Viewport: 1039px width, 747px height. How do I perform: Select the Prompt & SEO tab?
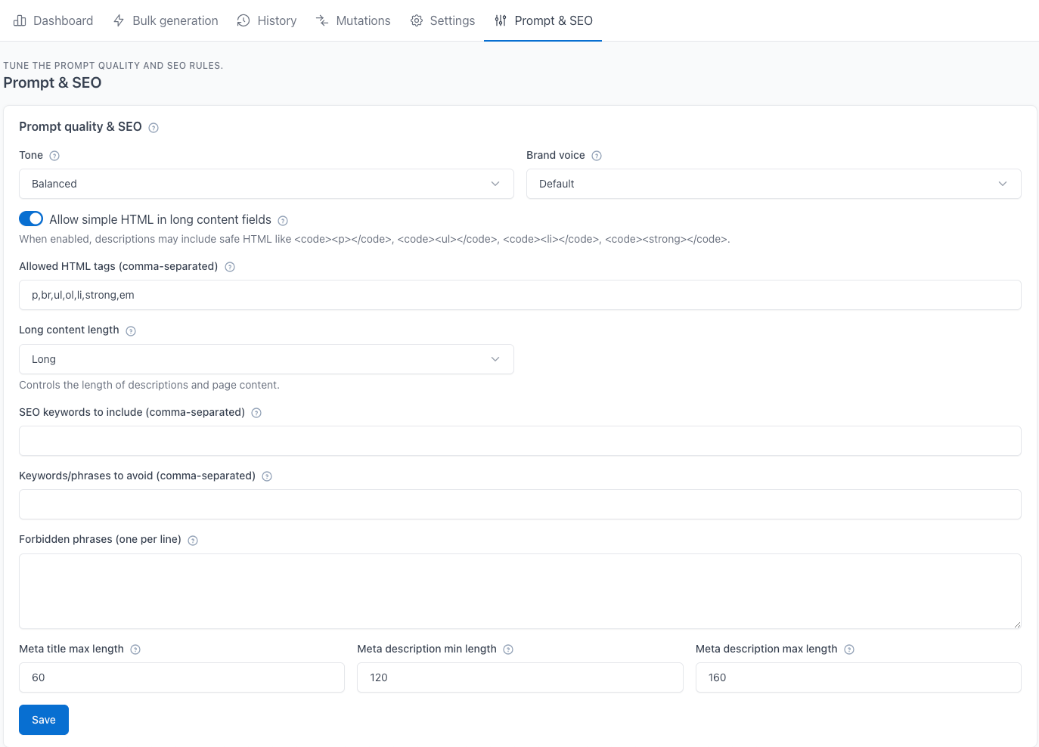click(x=543, y=20)
